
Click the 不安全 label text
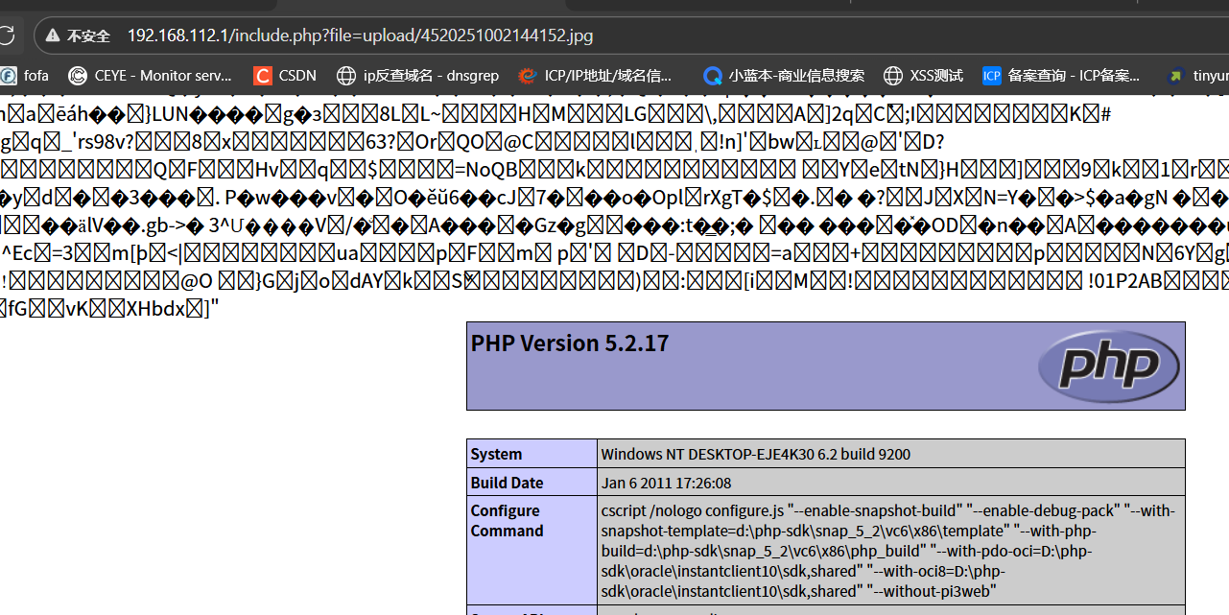coord(89,36)
